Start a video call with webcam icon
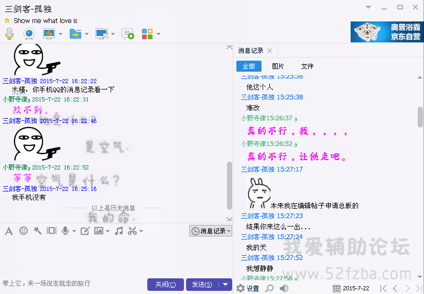The width and height of the screenshot is (424, 294). tap(29, 33)
